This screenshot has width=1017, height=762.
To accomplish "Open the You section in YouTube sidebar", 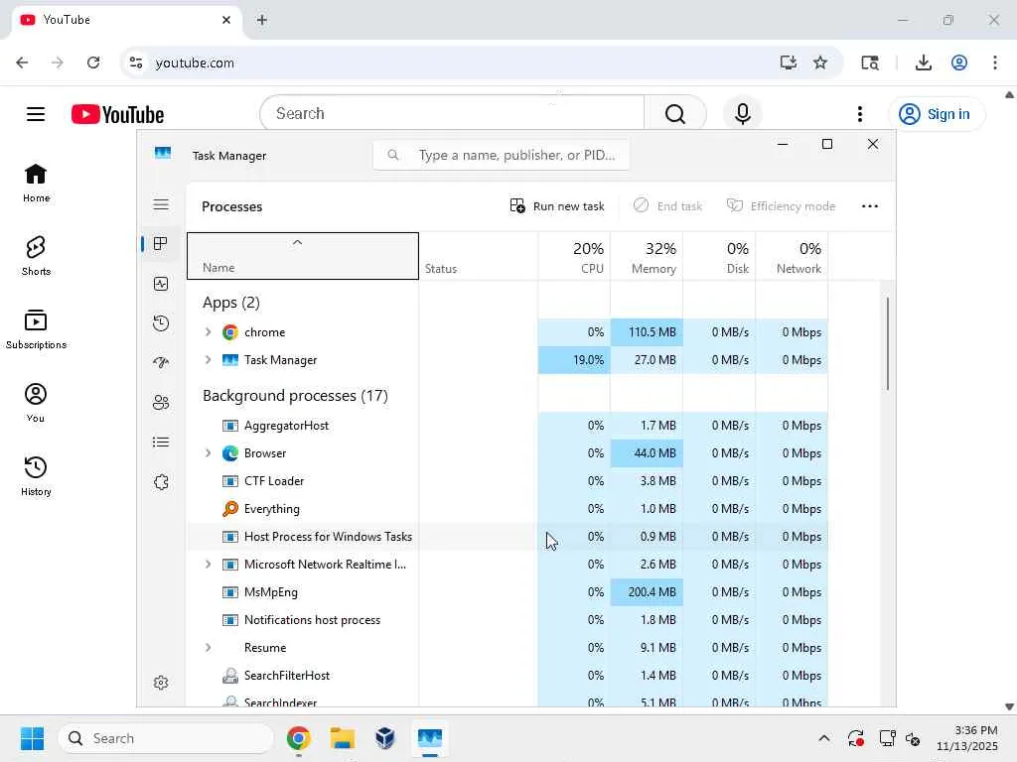I will (36, 403).
